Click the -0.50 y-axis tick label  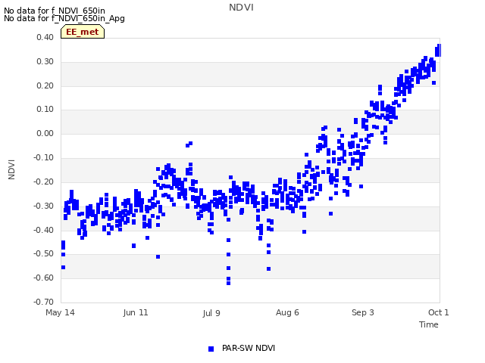43,254
